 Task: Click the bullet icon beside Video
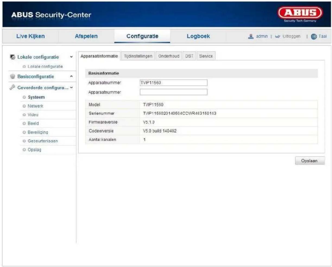click(24, 115)
